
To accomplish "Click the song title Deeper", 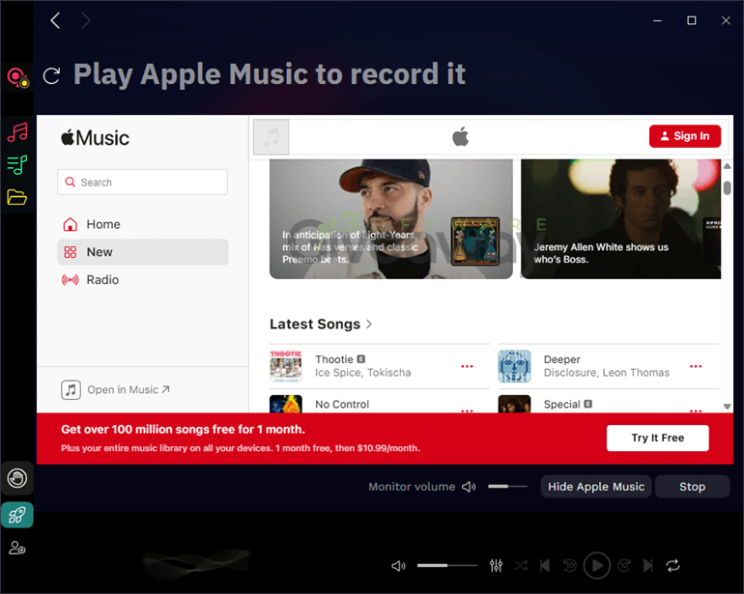I will click(561, 359).
